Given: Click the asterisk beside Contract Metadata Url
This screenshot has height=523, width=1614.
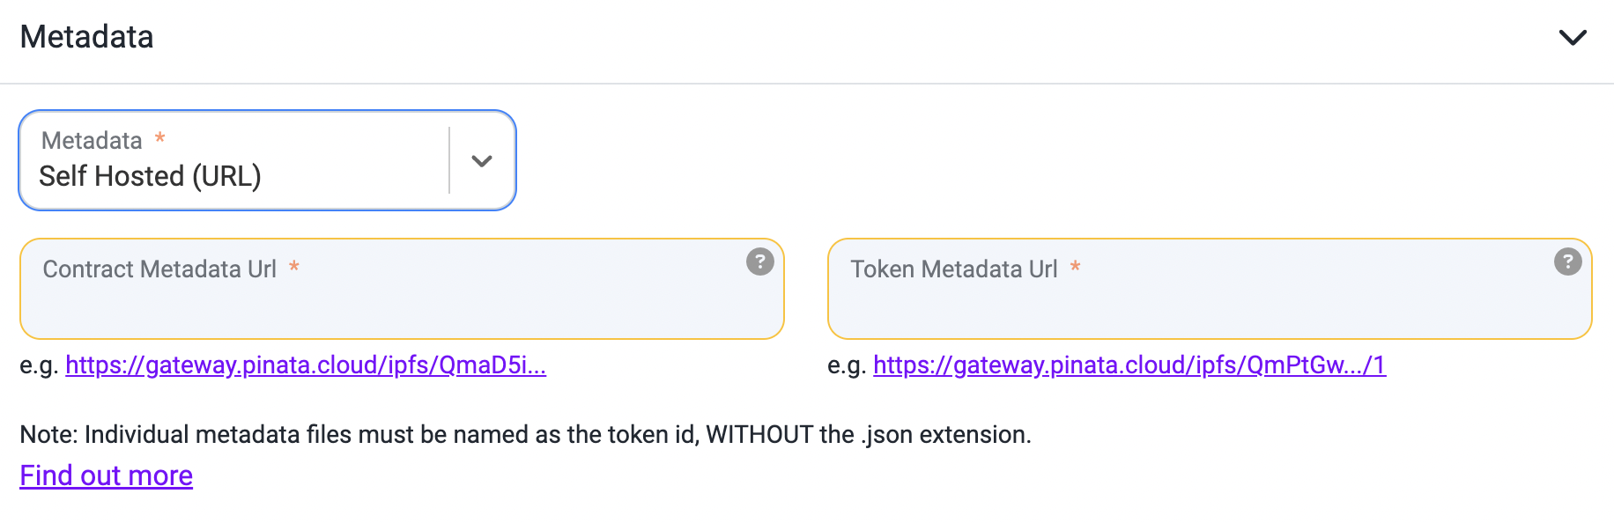Looking at the screenshot, I should point(294,267).
